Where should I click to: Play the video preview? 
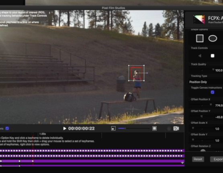pyautogui.click(x=65, y=129)
